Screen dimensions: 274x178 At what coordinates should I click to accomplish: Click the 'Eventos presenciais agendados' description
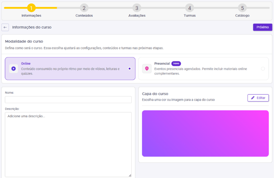coord(201,71)
